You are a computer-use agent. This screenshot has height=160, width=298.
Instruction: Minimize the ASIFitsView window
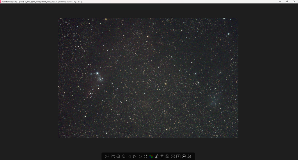(x=280, y=1)
